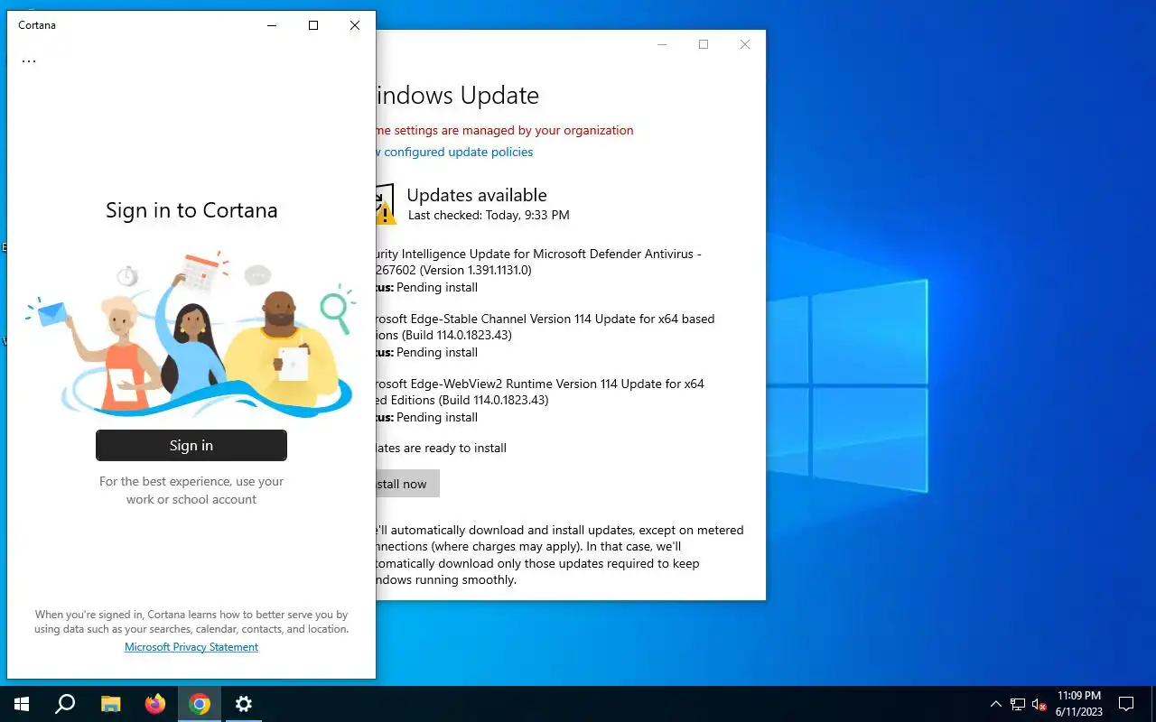The width and height of the screenshot is (1156, 722).
Task: Click the Windows Update page heading
Action: (x=458, y=96)
